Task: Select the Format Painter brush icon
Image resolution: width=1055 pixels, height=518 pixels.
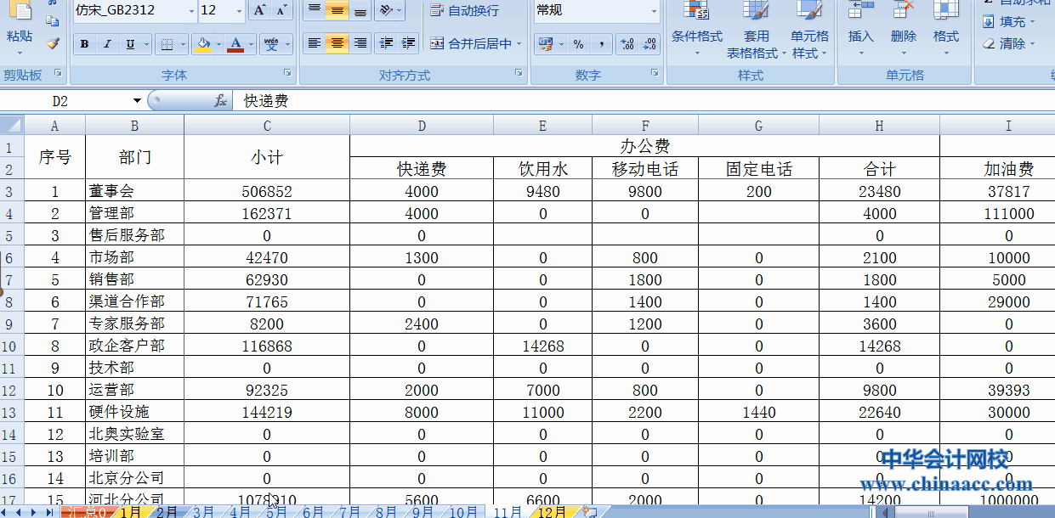Action: 53,43
